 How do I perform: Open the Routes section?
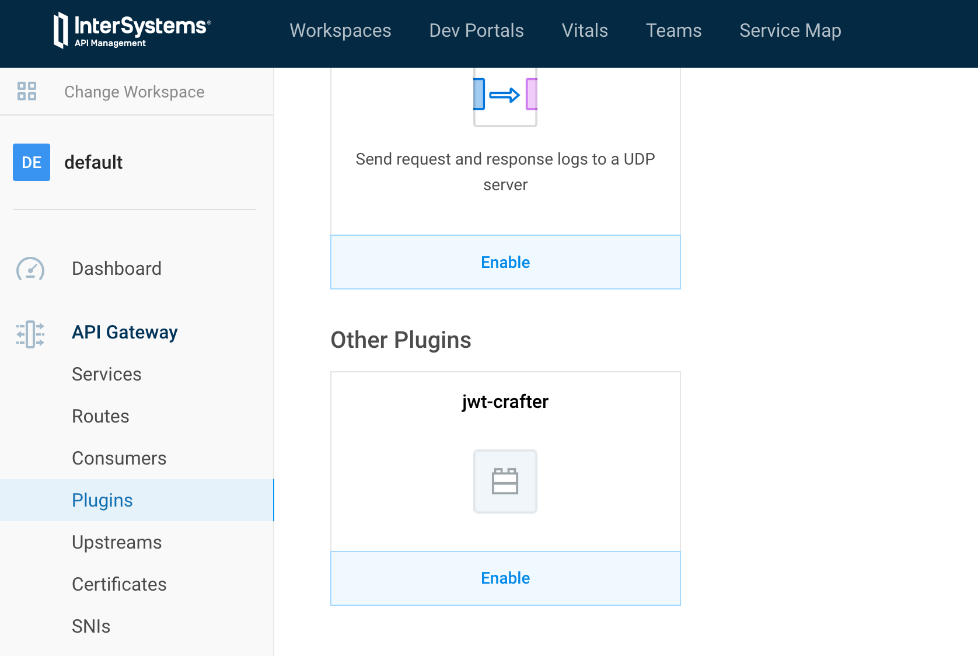click(100, 416)
